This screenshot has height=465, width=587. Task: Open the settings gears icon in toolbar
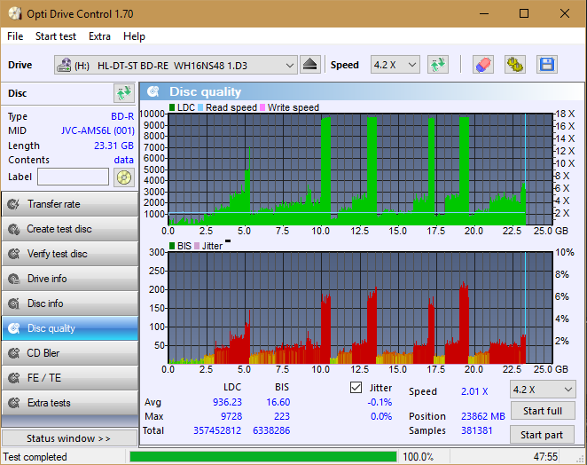pyautogui.click(x=515, y=65)
